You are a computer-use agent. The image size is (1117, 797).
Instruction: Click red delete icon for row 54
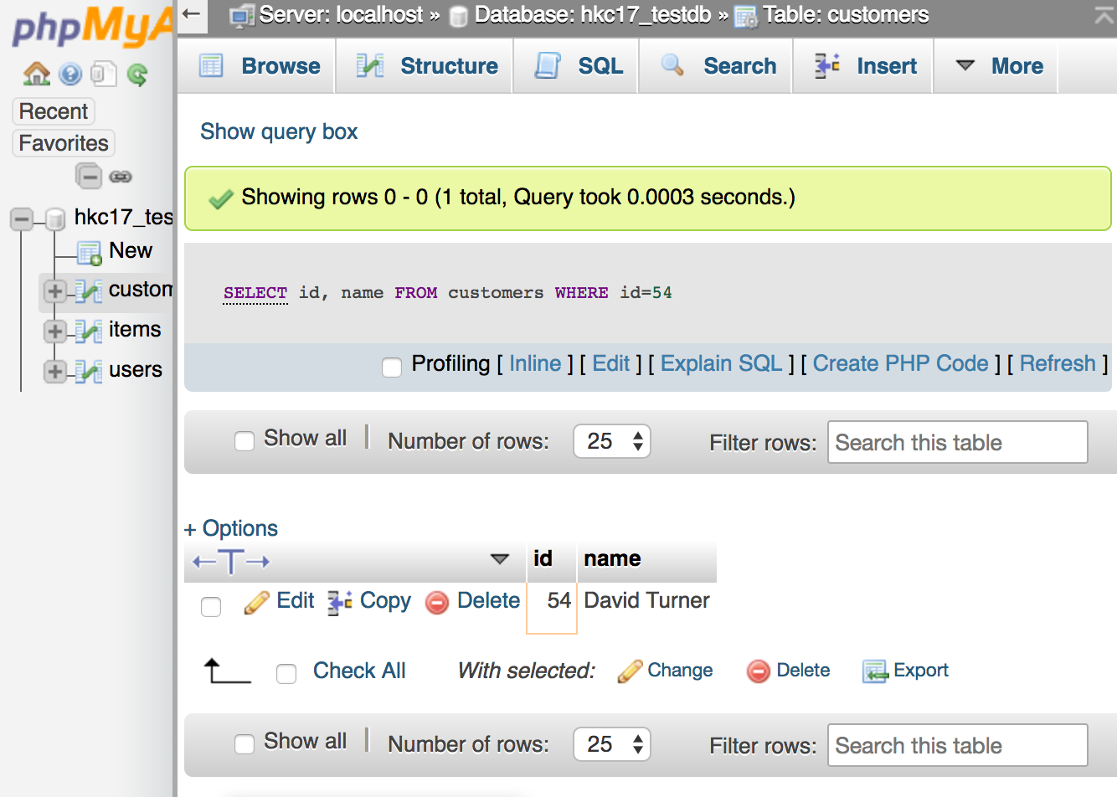437,603
